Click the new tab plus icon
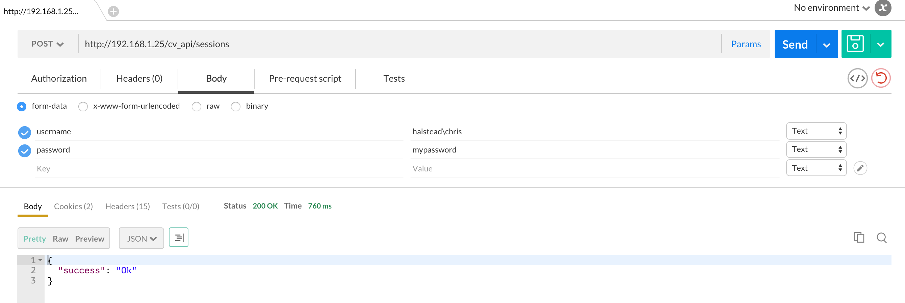This screenshot has height=303, width=905. click(x=113, y=11)
